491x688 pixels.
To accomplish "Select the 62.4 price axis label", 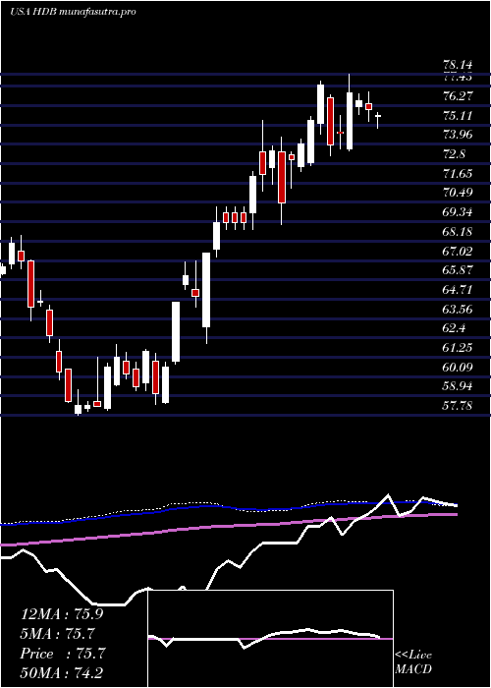I will pyautogui.click(x=455, y=328).
